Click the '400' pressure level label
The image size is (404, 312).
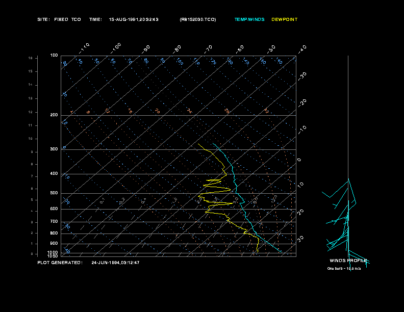pyautogui.click(x=54, y=174)
